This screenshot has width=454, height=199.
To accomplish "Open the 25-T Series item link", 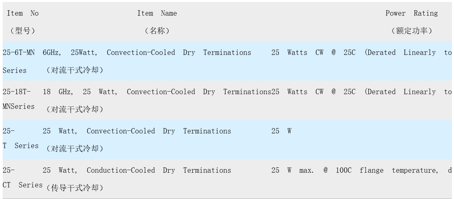I will [x=20, y=138].
